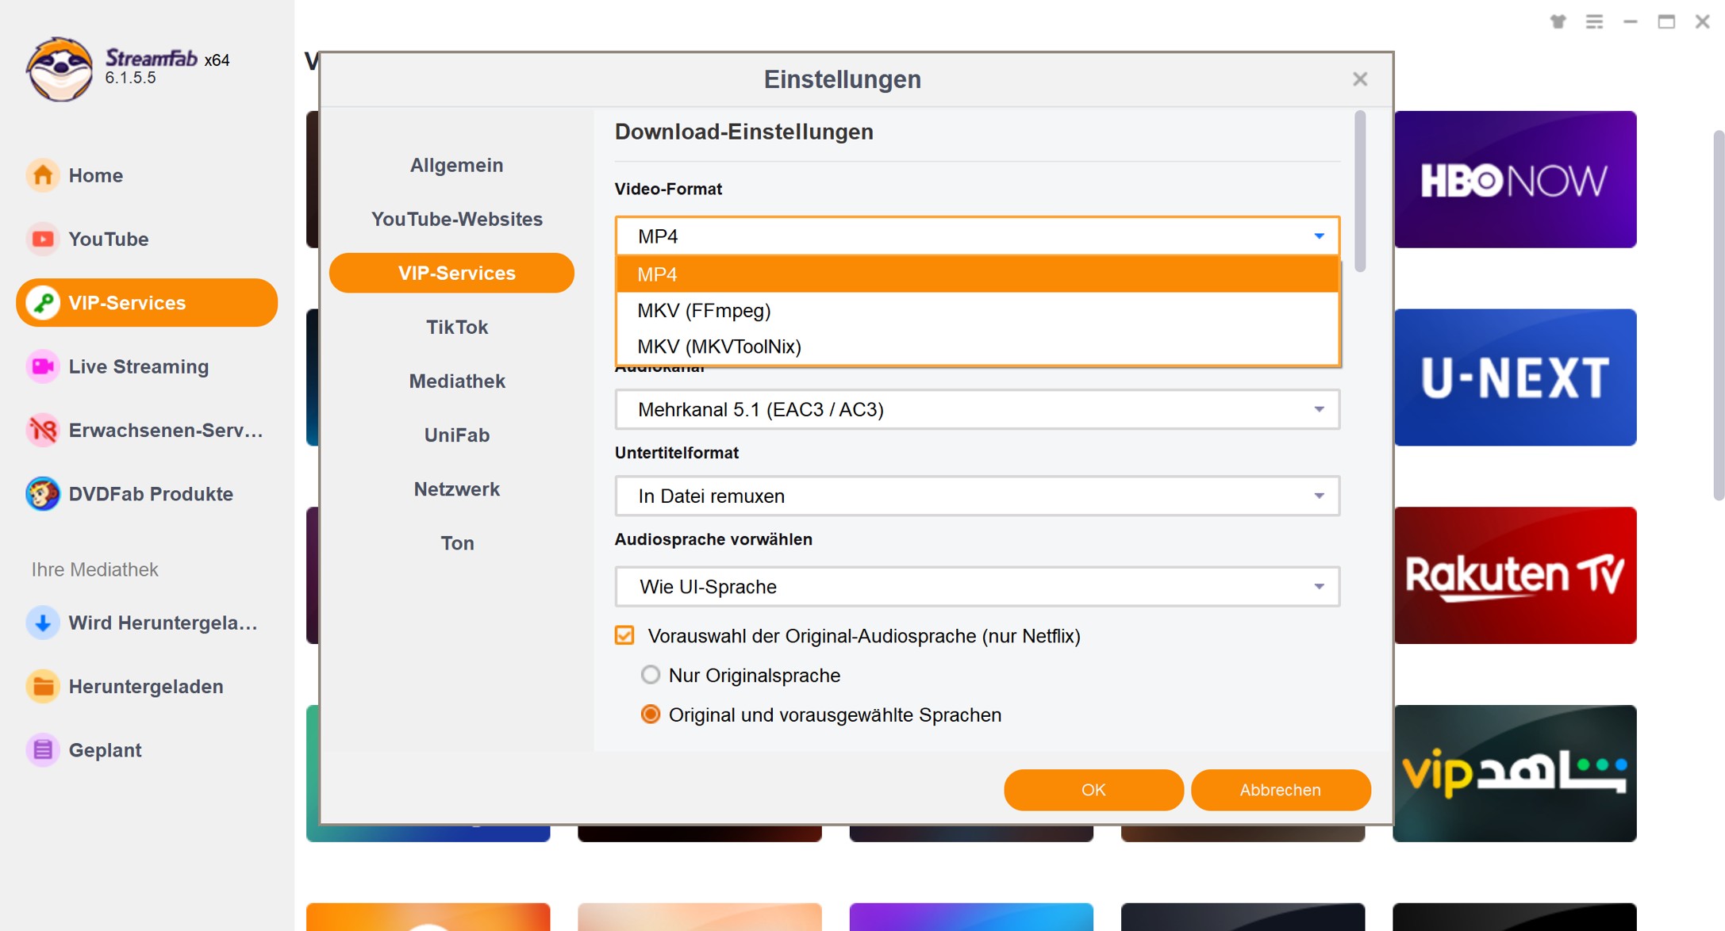Image resolution: width=1725 pixels, height=931 pixels.
Task: Click main window vertical scrollbar
Action: coord(1719,316)
